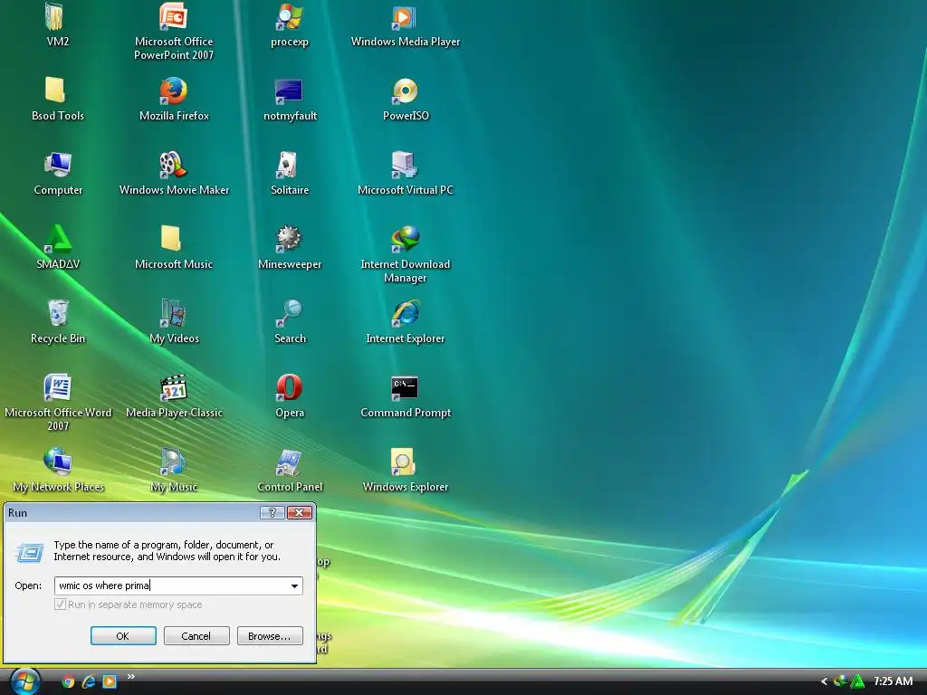Open the Windows Start orb
Viewport: 927px width, 695px height.
[x=24, y=681]
